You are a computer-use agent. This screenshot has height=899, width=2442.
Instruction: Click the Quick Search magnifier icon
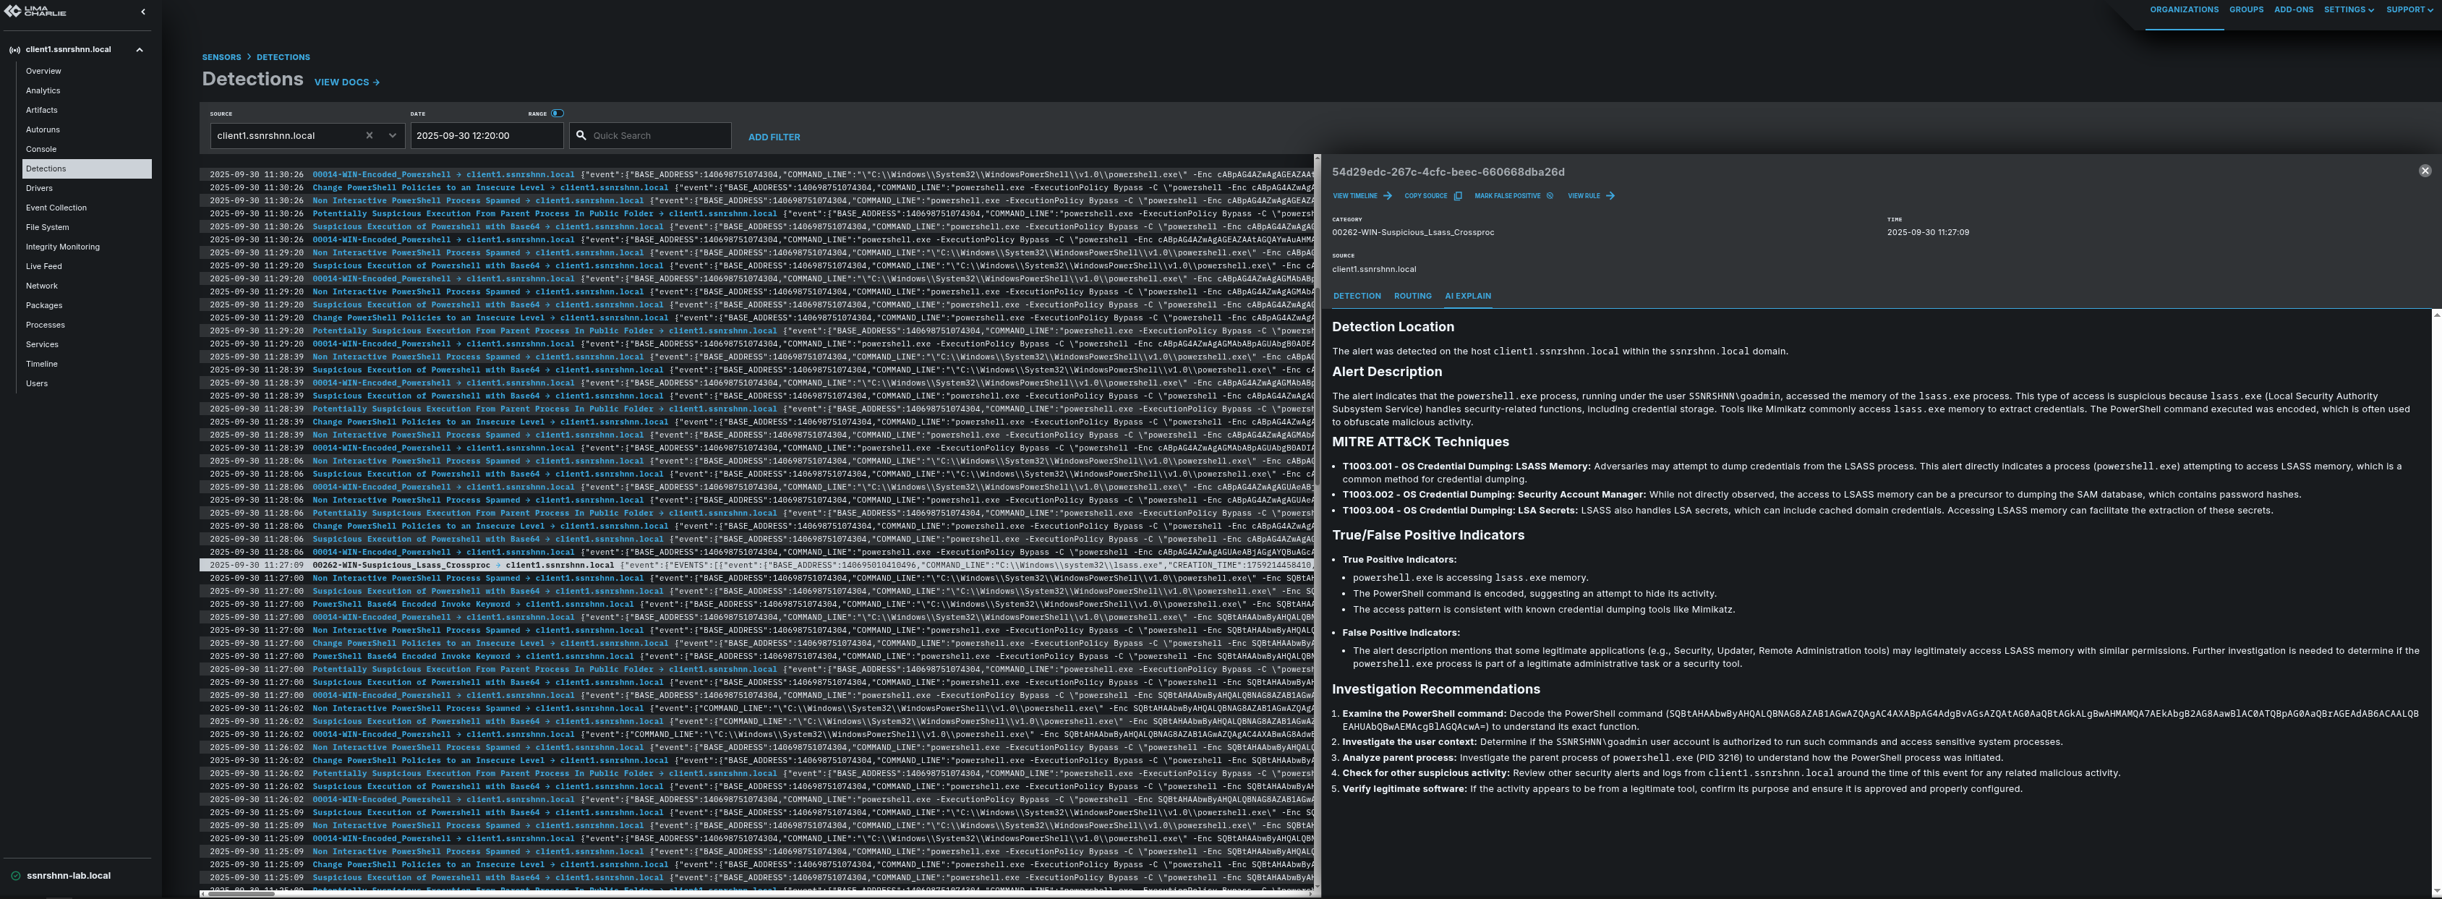[x=581, y=135]
